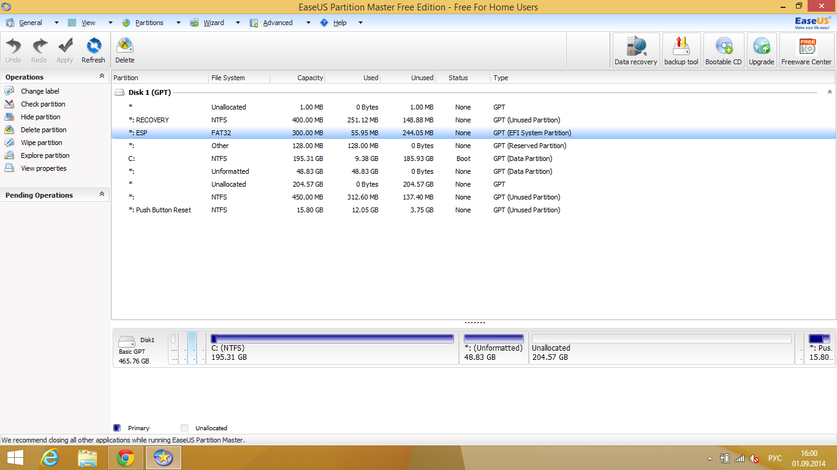
Task: Choose Hide partition in Operations
Action: tap(40, 117)
